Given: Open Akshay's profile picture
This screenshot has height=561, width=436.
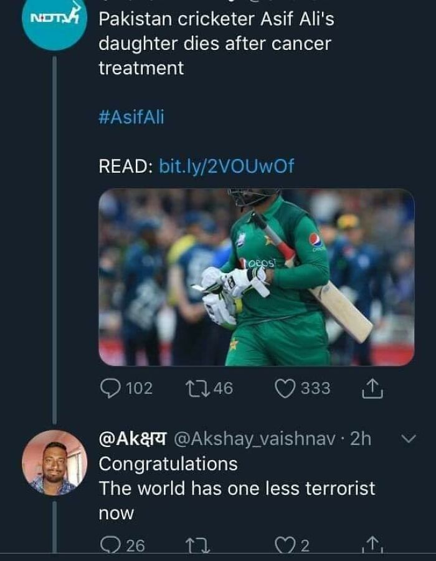Looking at the screenshot, I should click(55, 463).
